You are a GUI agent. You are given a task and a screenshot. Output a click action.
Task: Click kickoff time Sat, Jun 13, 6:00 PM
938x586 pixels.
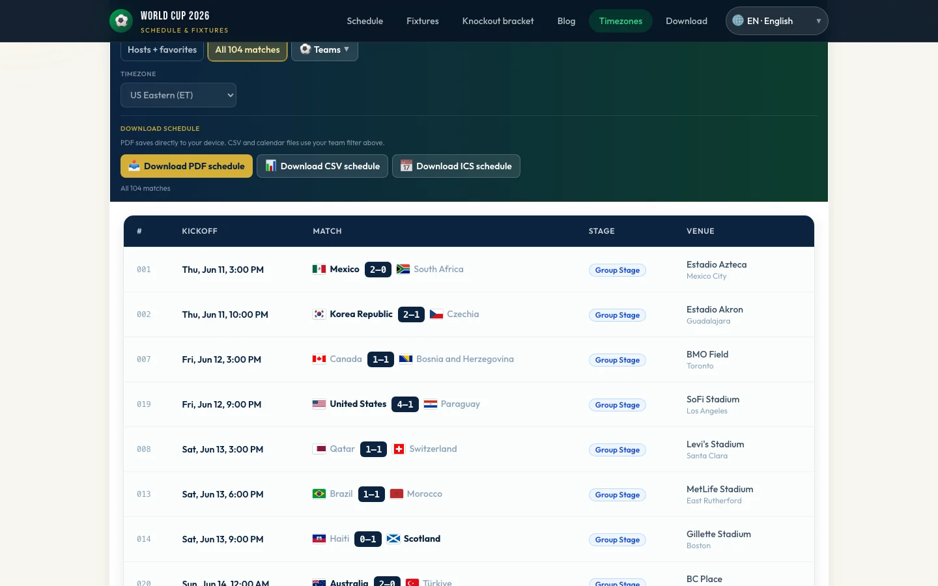223,494
